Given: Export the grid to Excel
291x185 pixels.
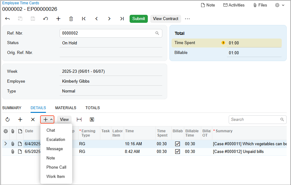Looking at the screenshot, I should pos(92,120).
